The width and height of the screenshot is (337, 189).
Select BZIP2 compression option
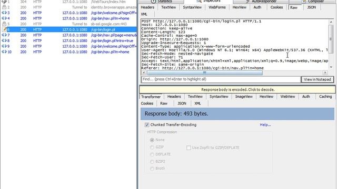[152, 162]
